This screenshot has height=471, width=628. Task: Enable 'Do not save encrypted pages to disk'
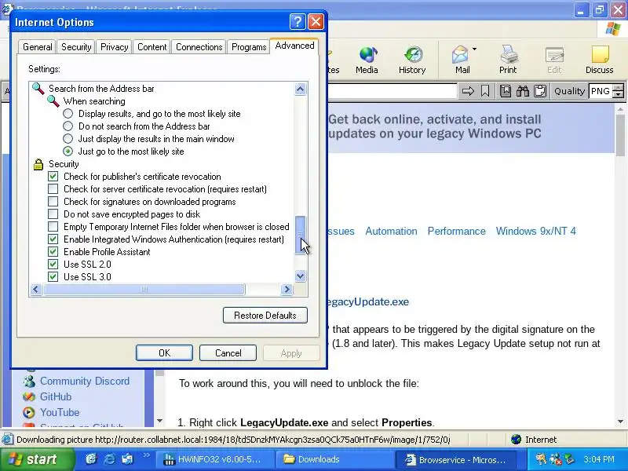click(53, 214)
